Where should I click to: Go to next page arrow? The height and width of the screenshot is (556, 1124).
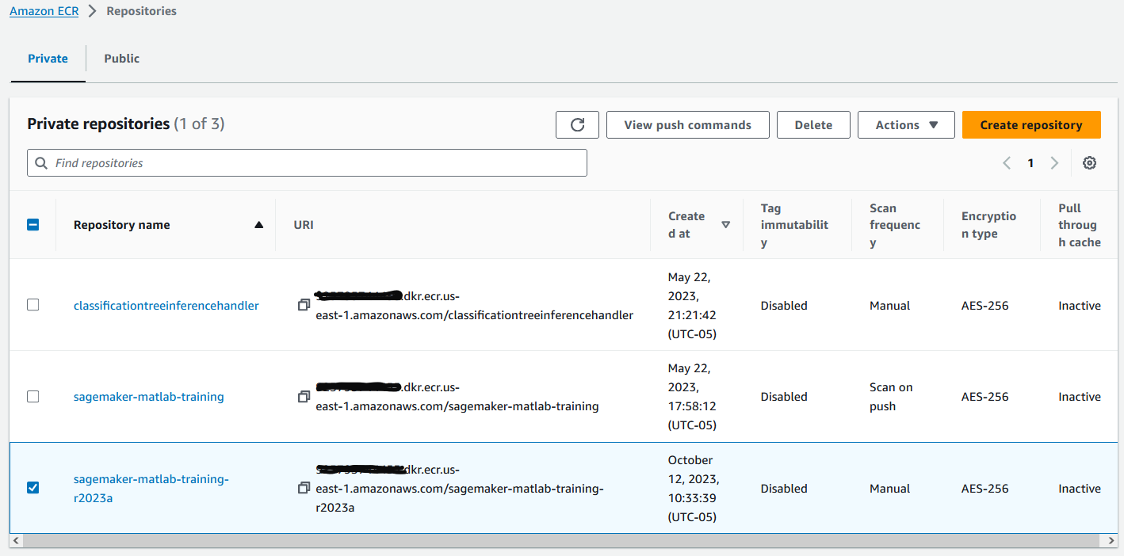coord(1054,163)
